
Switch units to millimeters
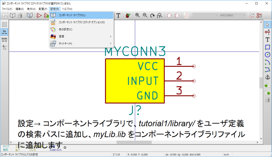click(4, 39)
